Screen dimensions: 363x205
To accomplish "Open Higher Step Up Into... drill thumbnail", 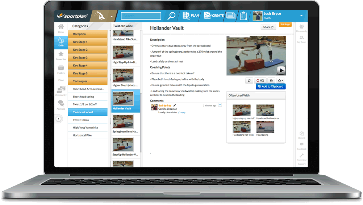I will [123, 75].
